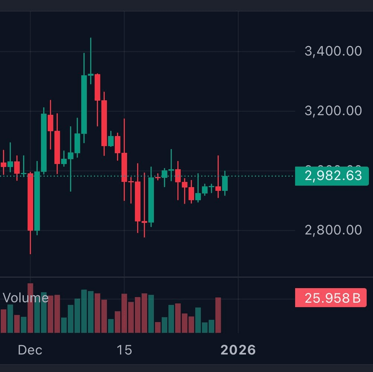Screen dimensions: 373x372
Task: Select the candle with the highest wick above 3,400
Action: point(91,75)
